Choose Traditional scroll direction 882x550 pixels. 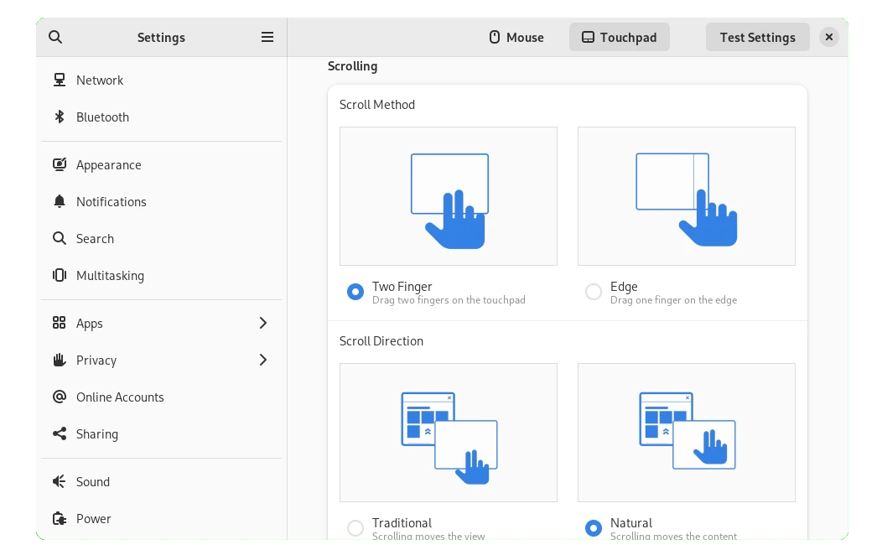355,528
